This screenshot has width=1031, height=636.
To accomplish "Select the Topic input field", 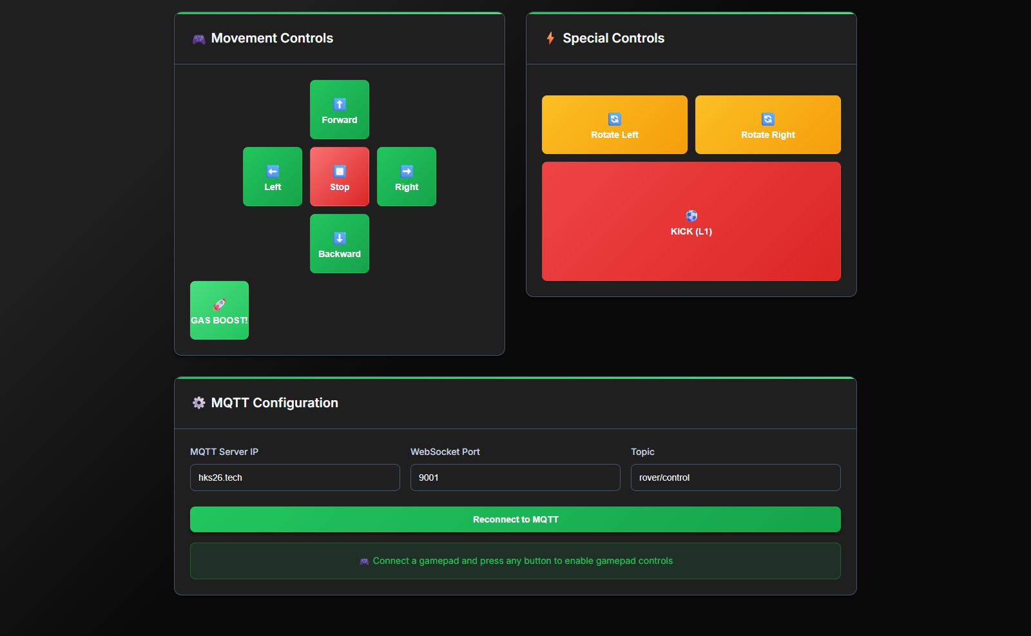I will (736, 477).
